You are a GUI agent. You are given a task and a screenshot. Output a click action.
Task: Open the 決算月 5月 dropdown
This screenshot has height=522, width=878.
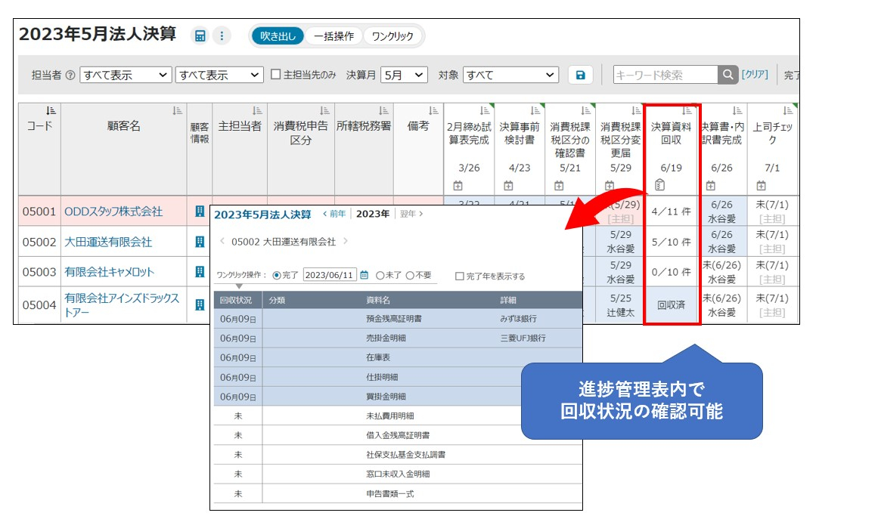(x=405, y=75)
